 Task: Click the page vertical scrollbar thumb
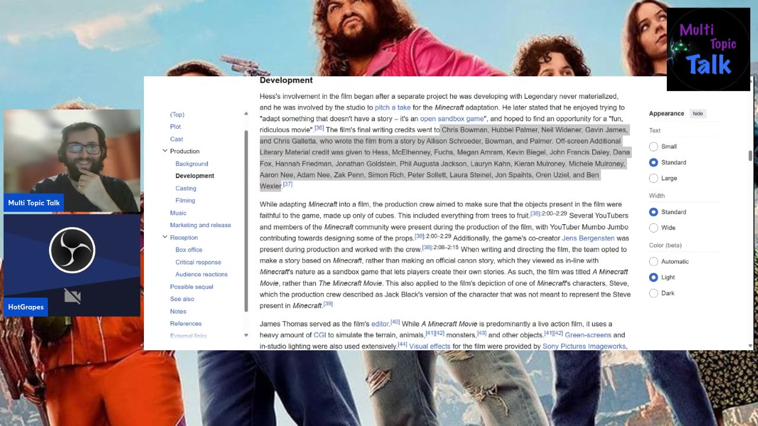tap(750, 156)
